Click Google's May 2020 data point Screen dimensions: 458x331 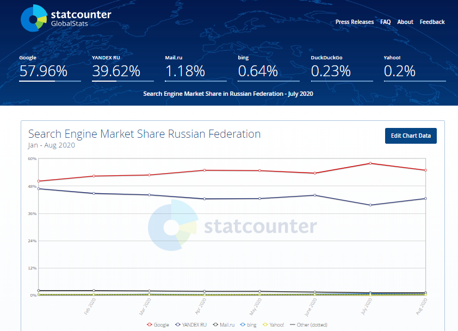coord(259,170)
